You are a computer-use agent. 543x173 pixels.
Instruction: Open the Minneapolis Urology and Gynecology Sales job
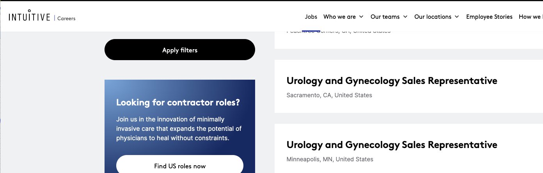coord(392,145)
